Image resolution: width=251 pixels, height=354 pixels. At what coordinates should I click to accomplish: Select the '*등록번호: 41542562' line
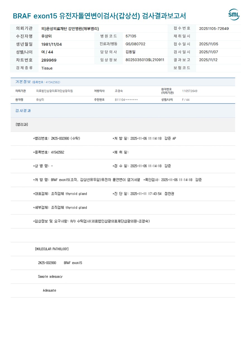[x=49, y=152]
